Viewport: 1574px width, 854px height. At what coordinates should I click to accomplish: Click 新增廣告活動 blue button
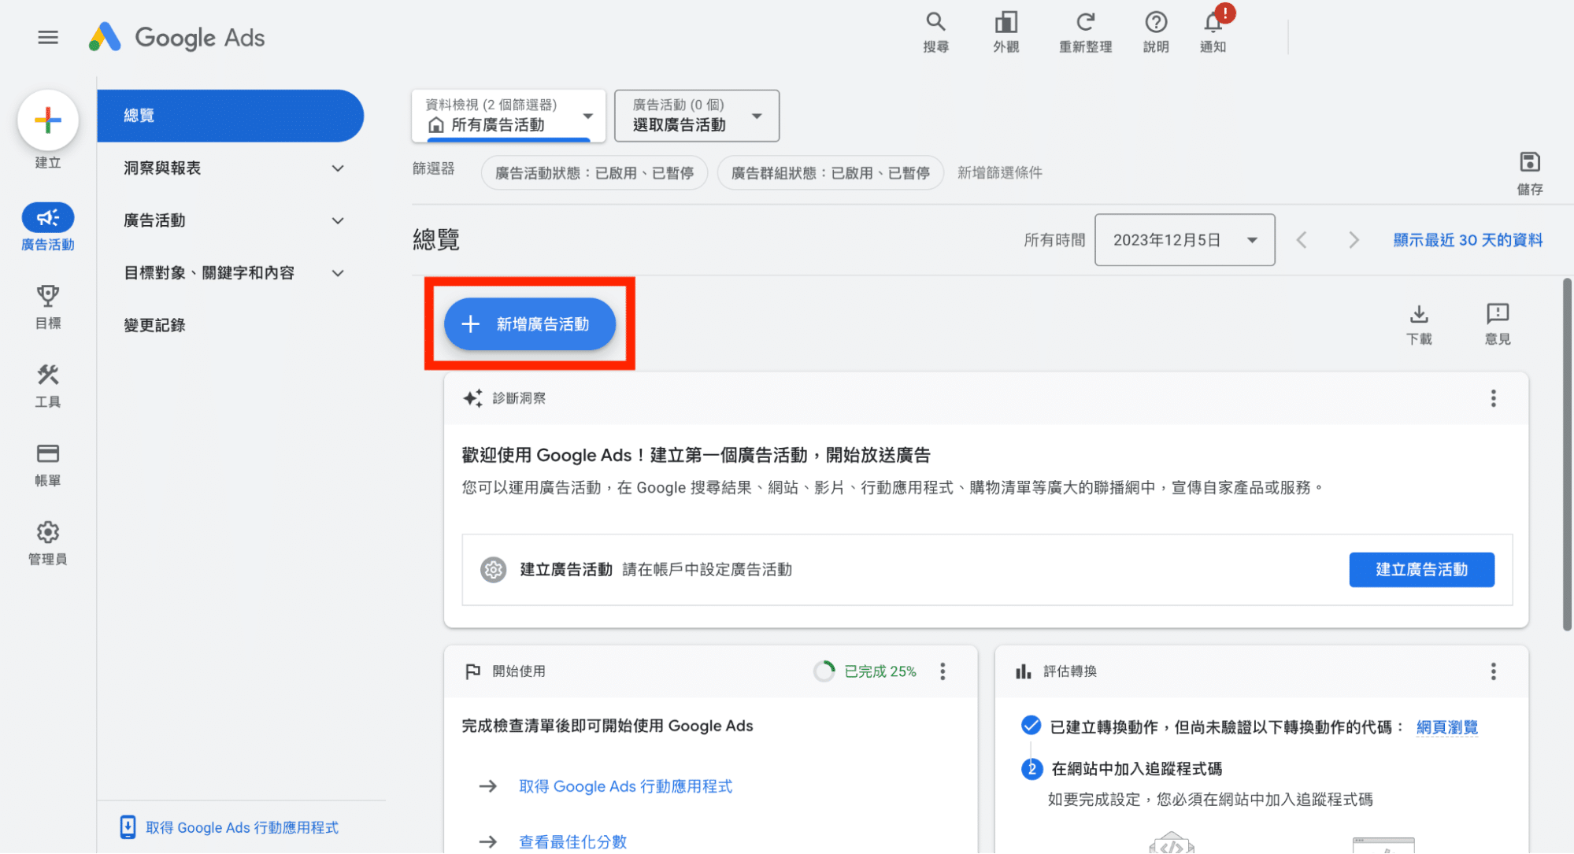pyautogui.click(x=530, y=323)
